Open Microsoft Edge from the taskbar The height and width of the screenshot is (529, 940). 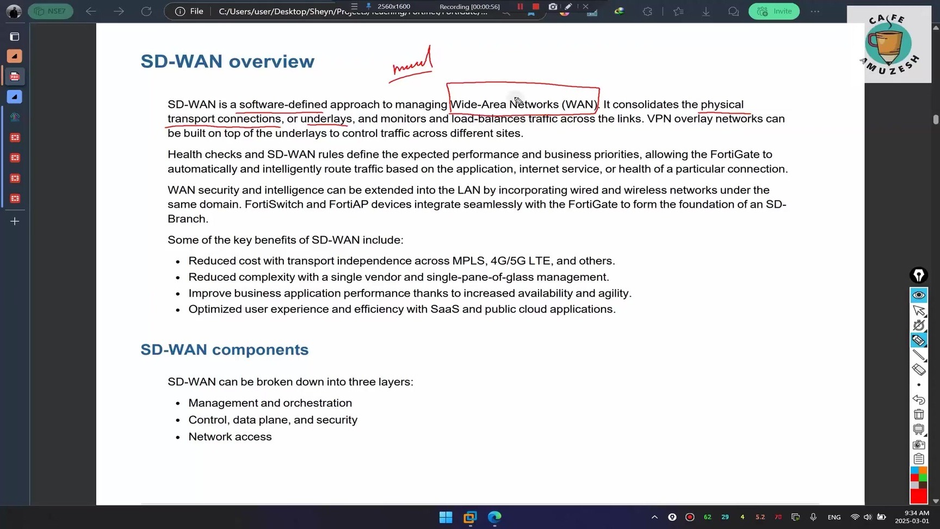tap(494, 517)
